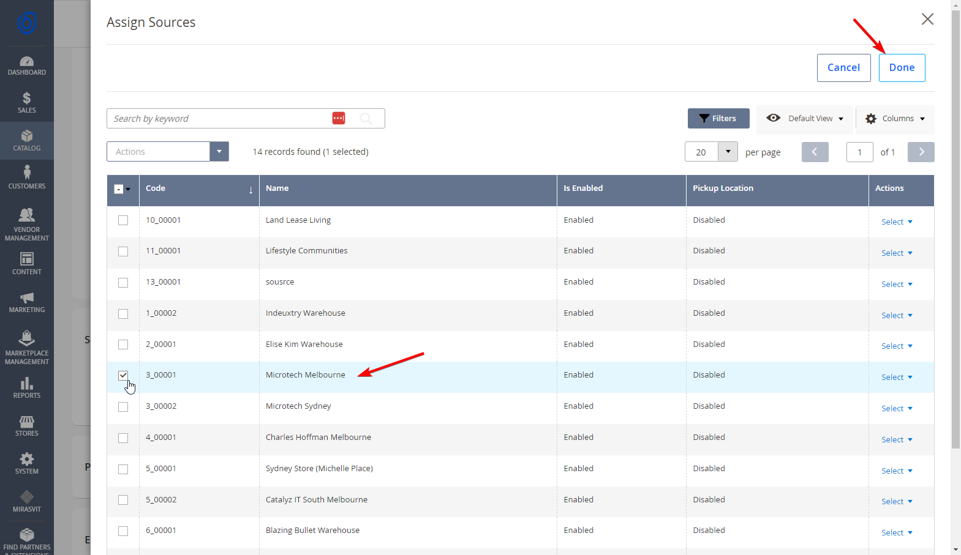
Task: Uncheck the Microtech Melbourne row checkbox
Action: [123, 375]
